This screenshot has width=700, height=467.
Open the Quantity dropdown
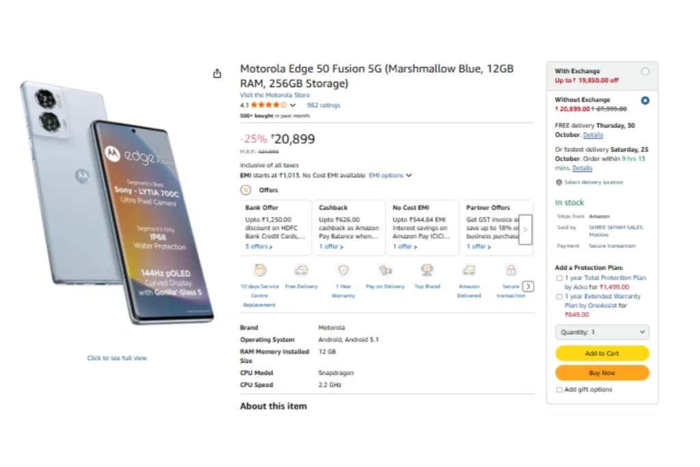point(602,332)
